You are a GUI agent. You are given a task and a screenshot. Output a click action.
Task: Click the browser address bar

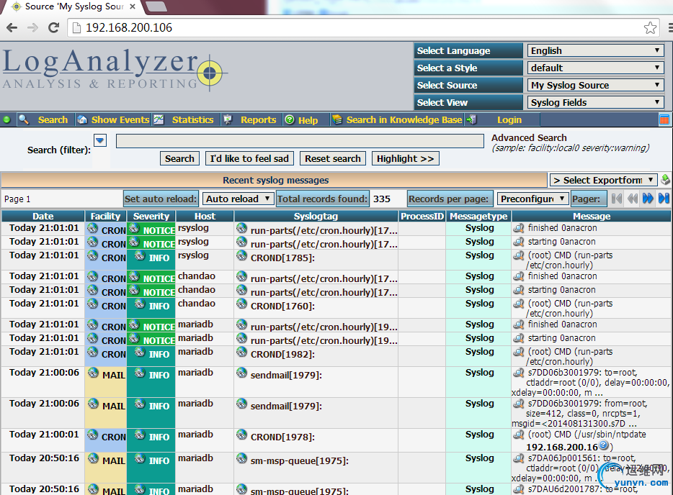(362, 28)
